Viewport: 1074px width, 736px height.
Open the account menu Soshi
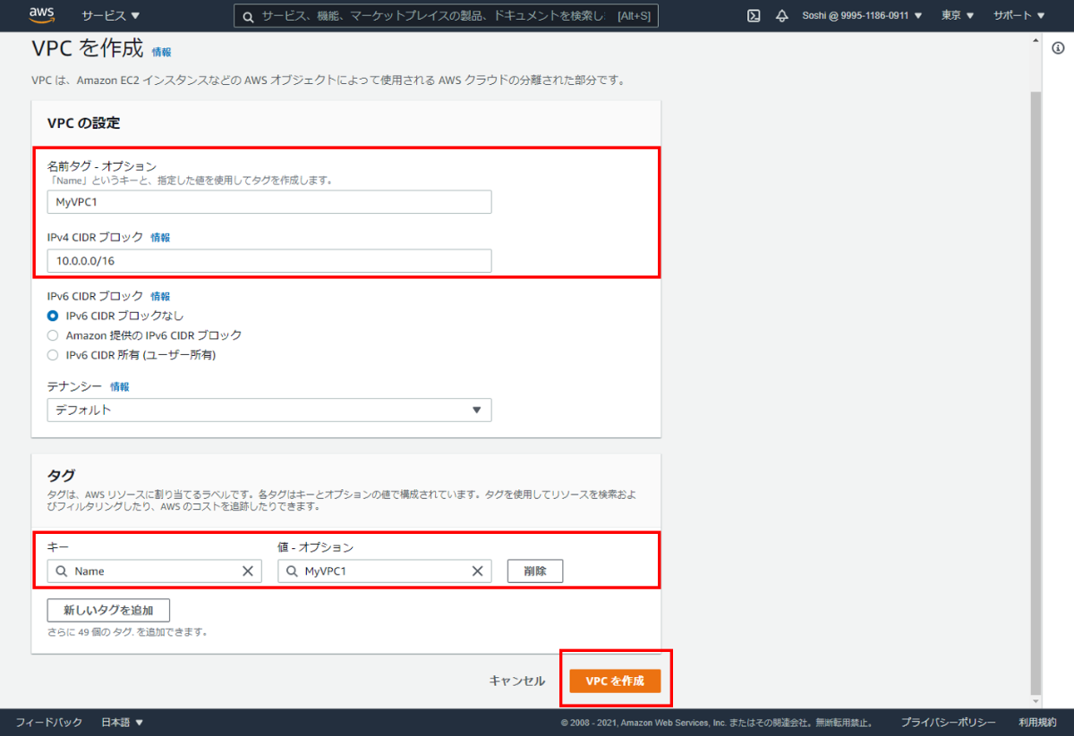point(862,16)
